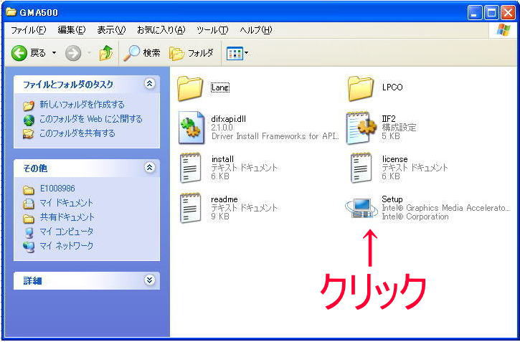This screenshot has width=520, height=342.
Task: Open the ヘルプ(H) menu
Action: tap(256, 30)
